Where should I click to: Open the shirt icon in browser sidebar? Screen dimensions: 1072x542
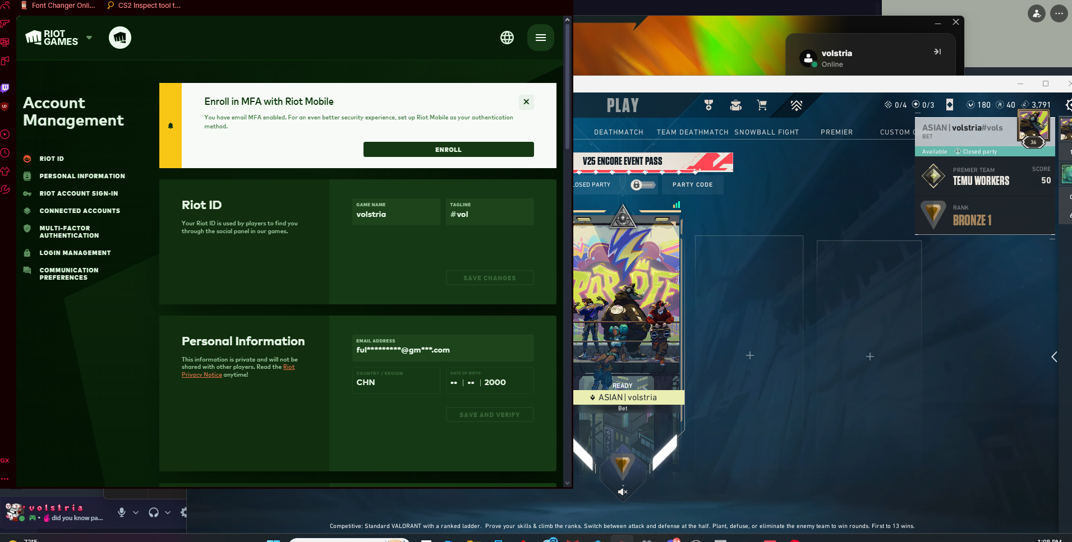point(5,172)
